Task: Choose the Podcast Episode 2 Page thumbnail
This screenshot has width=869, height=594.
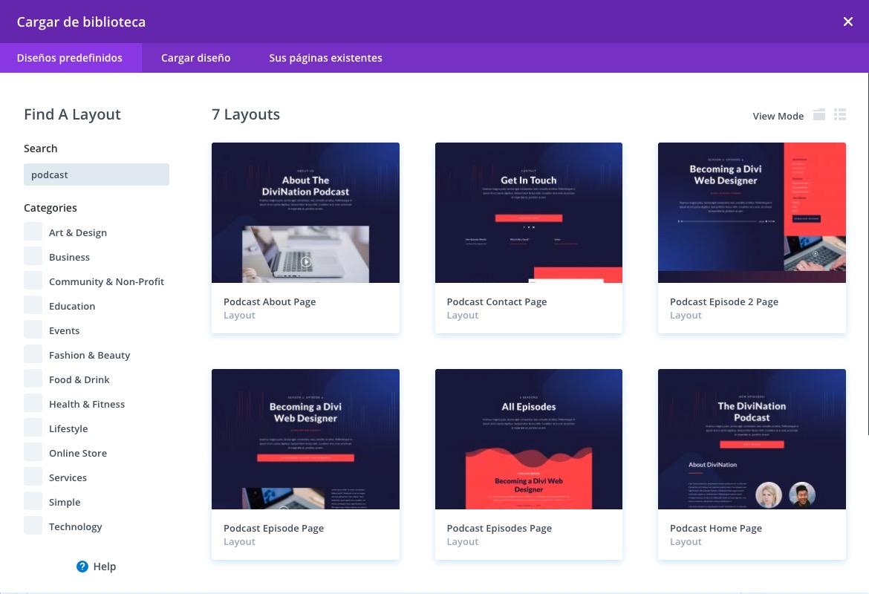Action: pos(752,212)
